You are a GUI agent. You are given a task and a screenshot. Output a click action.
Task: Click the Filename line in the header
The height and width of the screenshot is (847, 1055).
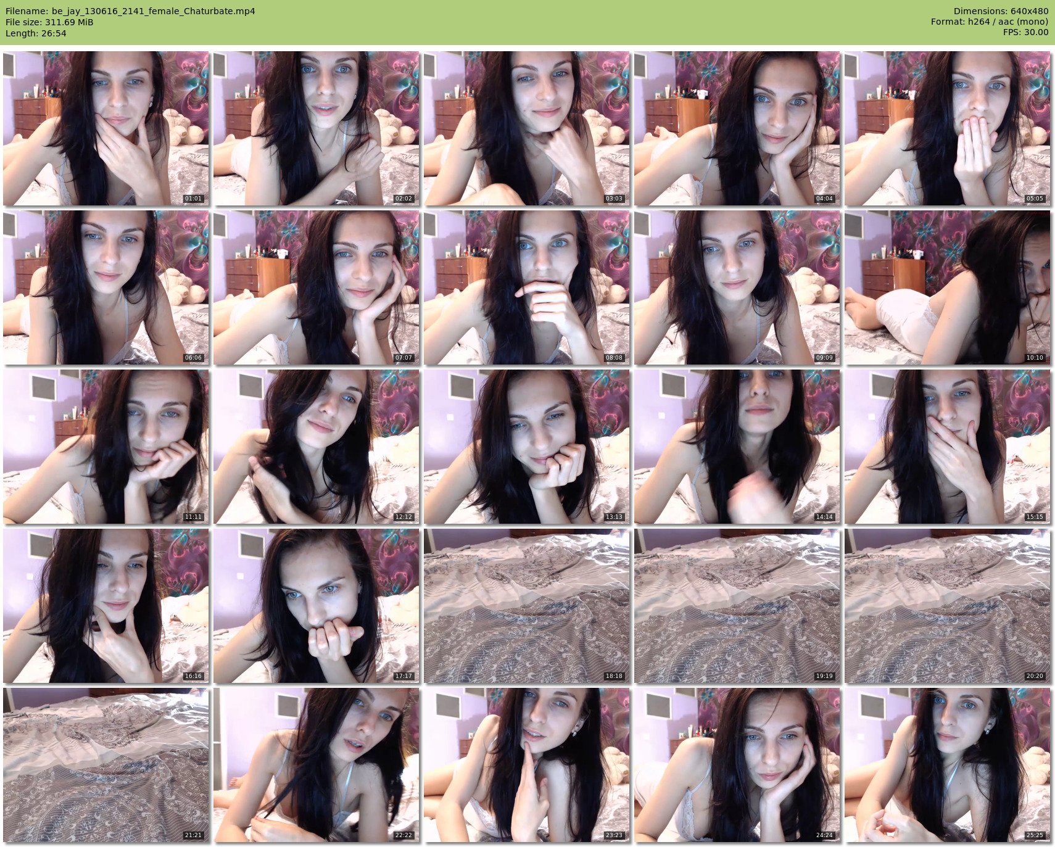pyautogui.click(x=130, y=11)
